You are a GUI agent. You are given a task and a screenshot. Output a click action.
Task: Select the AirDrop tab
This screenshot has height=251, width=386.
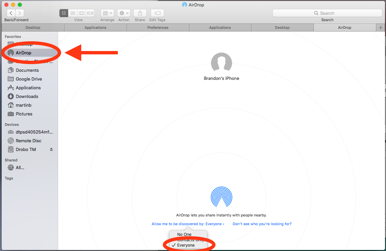(x=345, y=28)
